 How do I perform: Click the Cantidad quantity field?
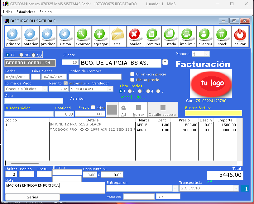[x=64, y=114]
